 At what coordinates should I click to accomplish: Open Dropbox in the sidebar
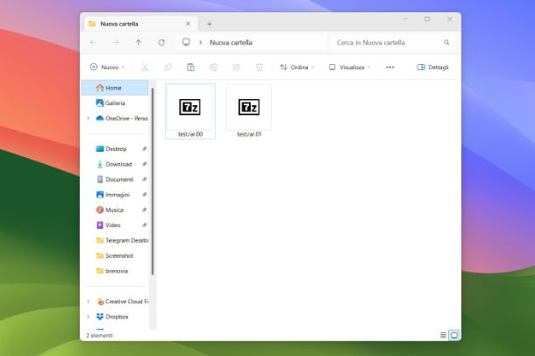pos(112,317)
